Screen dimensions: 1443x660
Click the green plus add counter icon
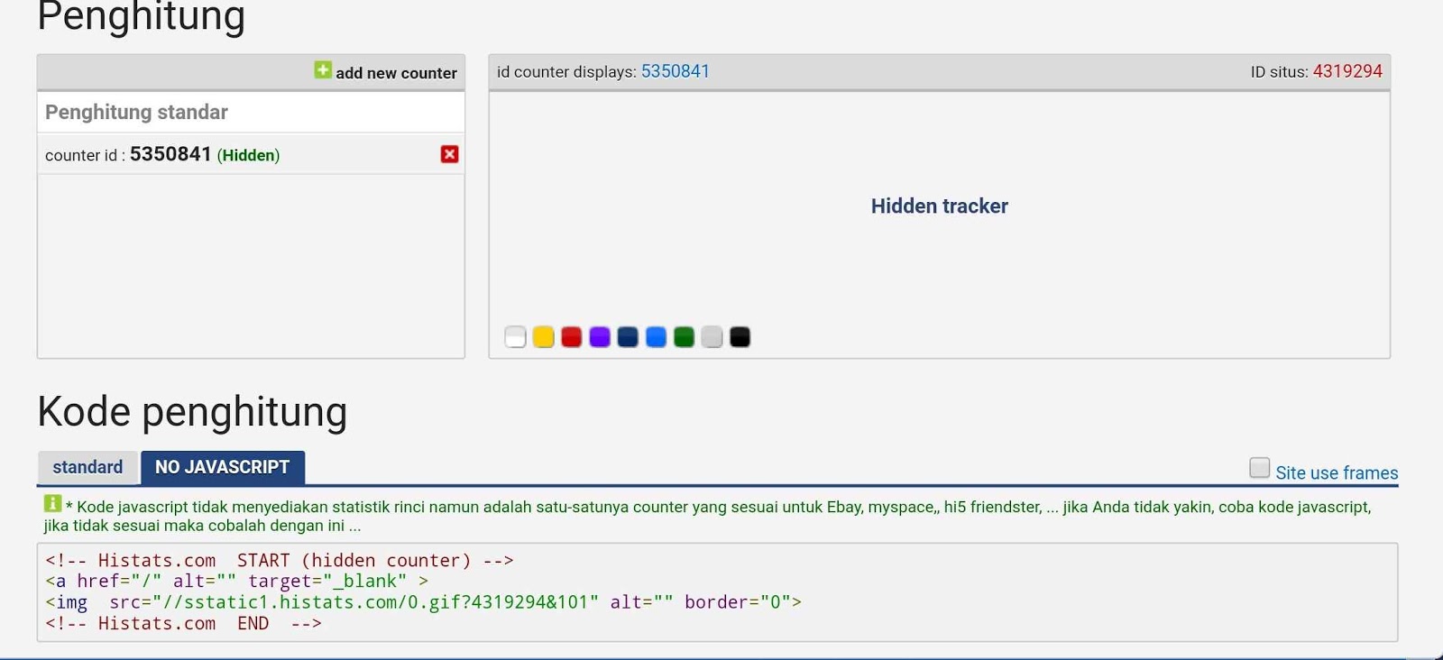point(323,70)
